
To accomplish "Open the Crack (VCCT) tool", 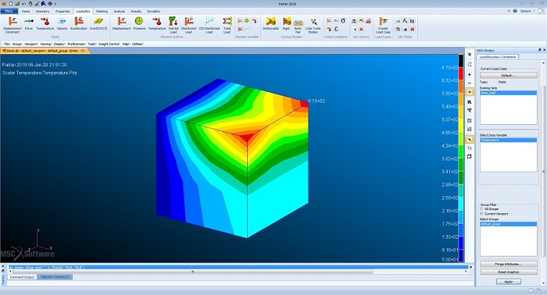I will pos(98,23).
